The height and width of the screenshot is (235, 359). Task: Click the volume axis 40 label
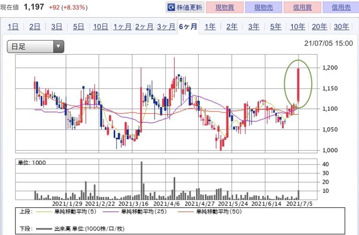[325, 164]
